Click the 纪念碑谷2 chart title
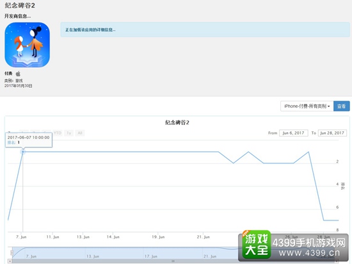This screenshot has width=352, height=264. [x=177, y=122]
